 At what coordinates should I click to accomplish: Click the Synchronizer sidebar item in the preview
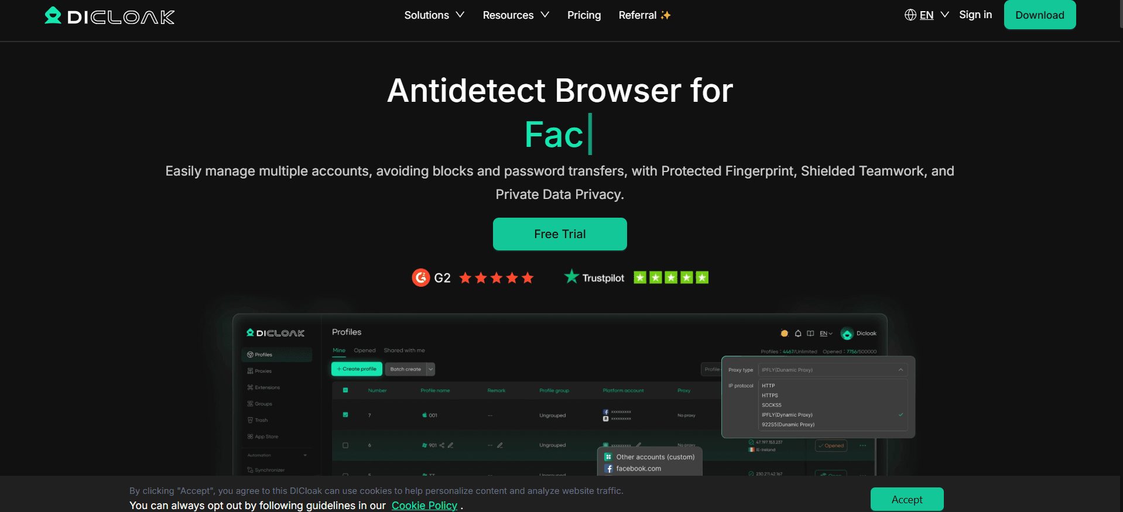pos(266,470)
